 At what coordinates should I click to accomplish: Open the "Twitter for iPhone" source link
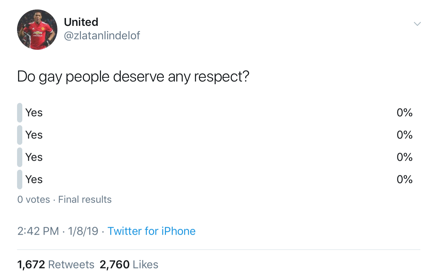[151, 231]
